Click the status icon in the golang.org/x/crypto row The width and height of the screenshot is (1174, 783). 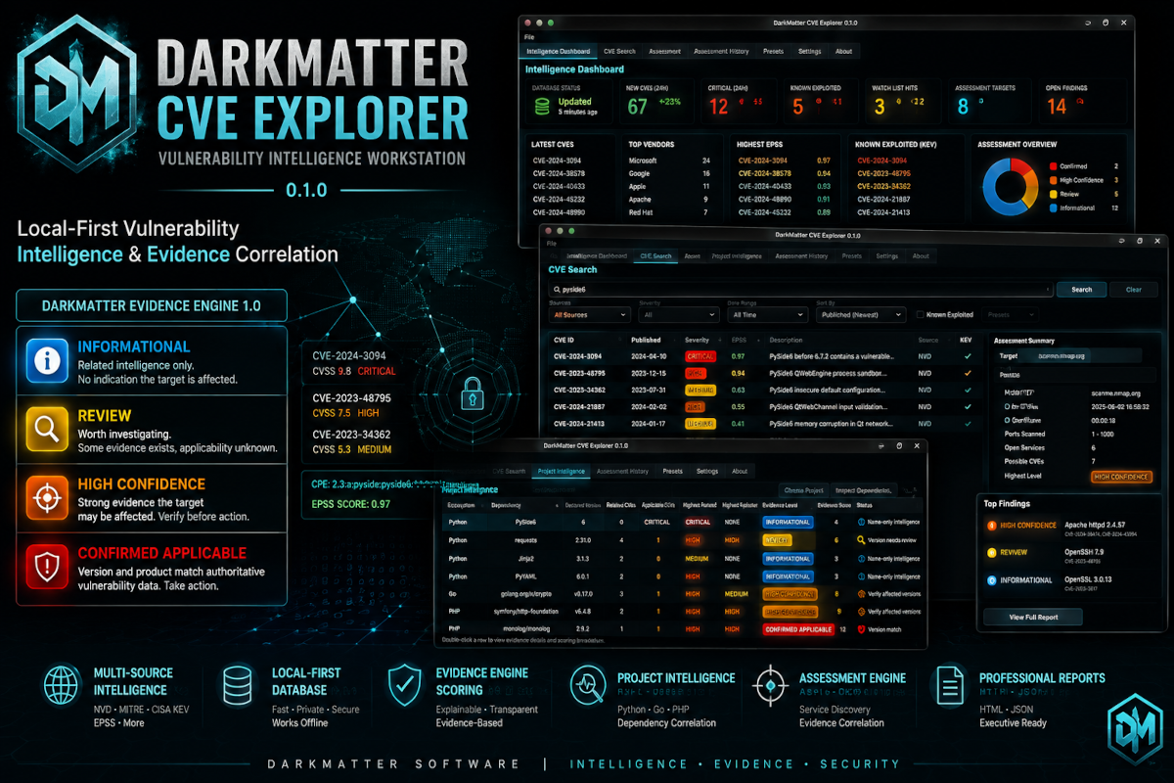tap(860, 593)
